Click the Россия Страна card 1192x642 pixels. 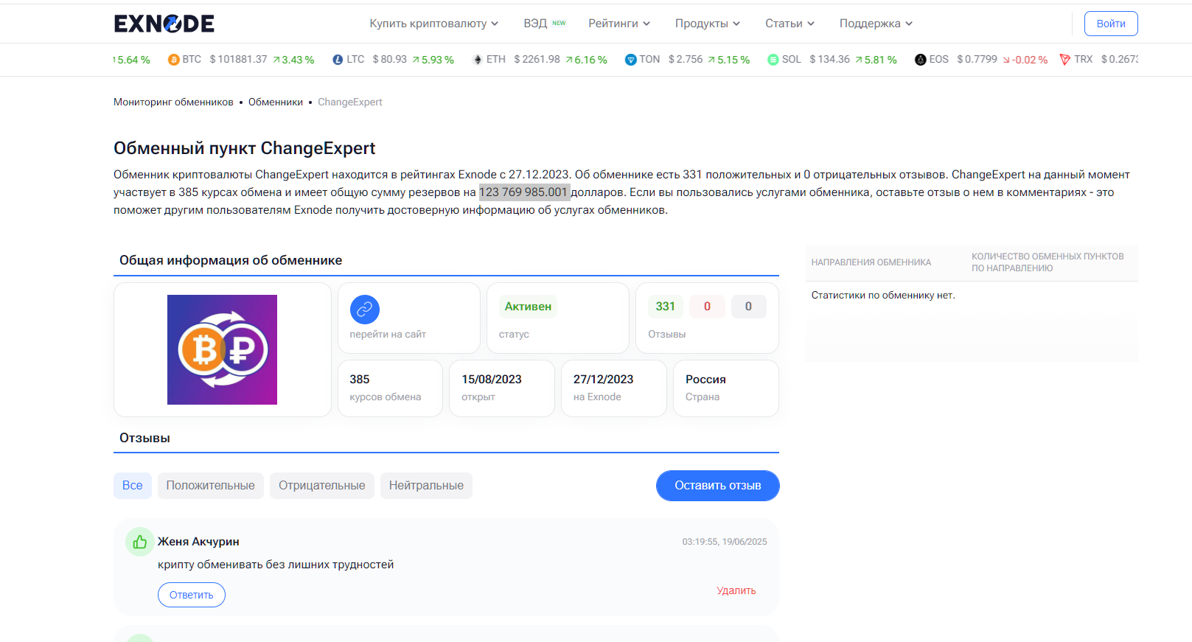(x=726, y=388)
